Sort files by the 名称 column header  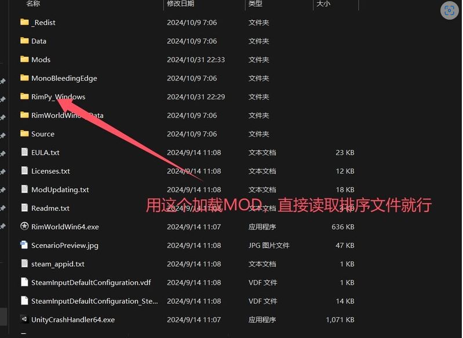[34, 4]
